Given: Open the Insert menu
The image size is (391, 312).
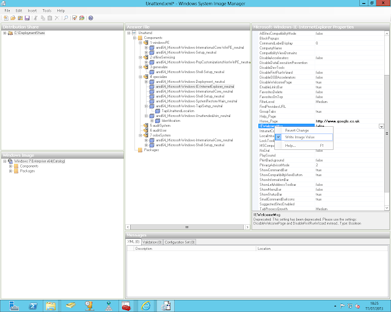Looking at the screenshot, I should [x=32, y=11].
